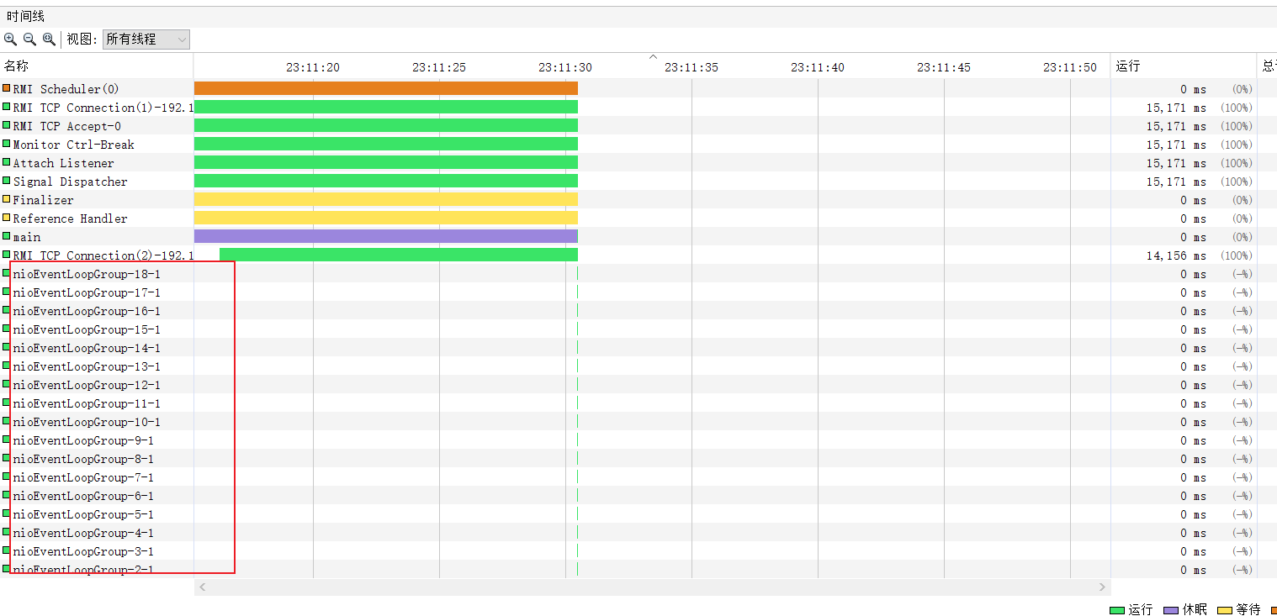Select the nioEventLoopGroup-8-1 thread name
The width and height of the screenshot is (1277, 616).
coord(83,459)
